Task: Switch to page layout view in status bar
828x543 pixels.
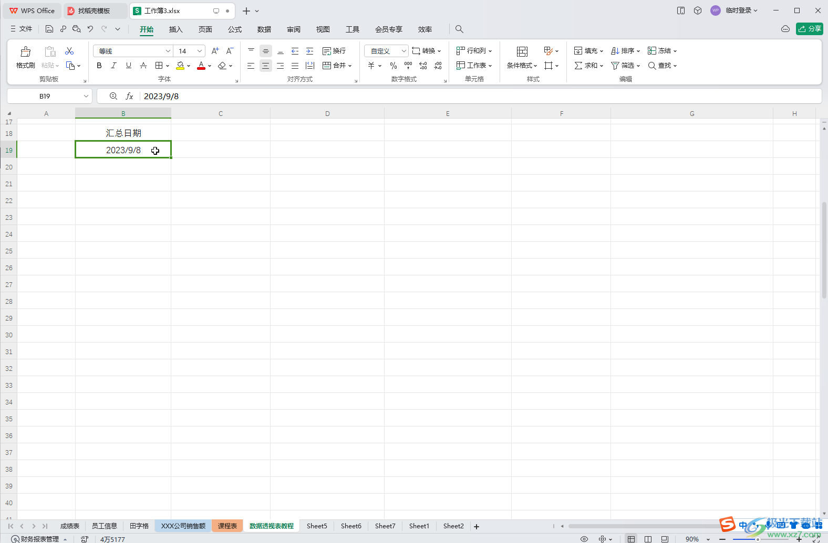Action: coord(648,539)
